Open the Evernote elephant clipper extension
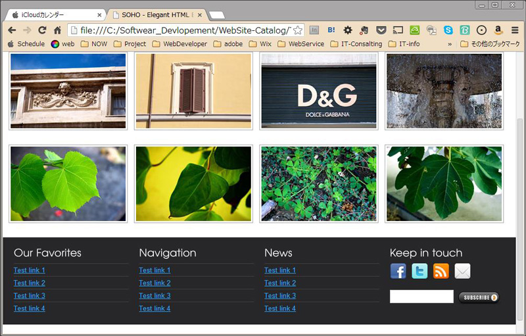526x336 pixels. pyautogui.click(x=364, y=30)
